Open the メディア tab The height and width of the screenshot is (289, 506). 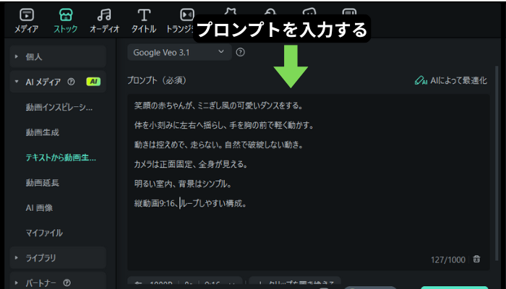27,21
